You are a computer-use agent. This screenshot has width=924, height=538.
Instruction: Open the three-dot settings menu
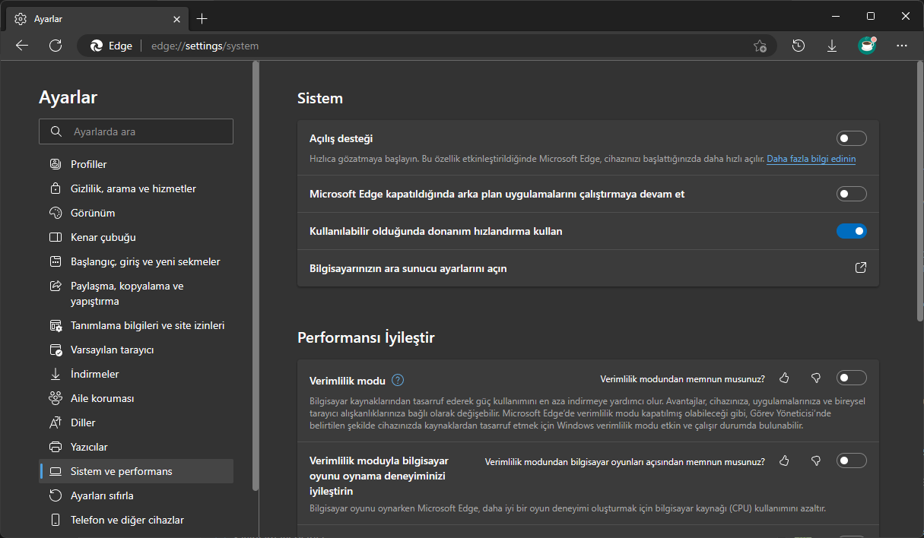(x=902, y=46)
